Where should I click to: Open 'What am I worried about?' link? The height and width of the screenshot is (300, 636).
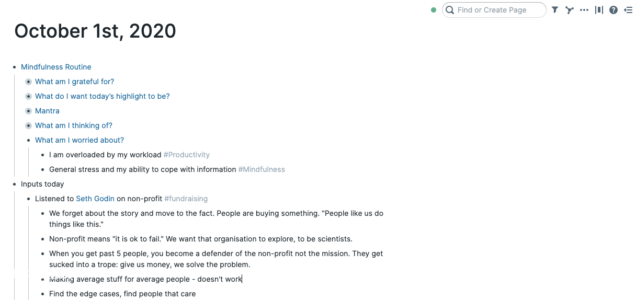point(79,140)
